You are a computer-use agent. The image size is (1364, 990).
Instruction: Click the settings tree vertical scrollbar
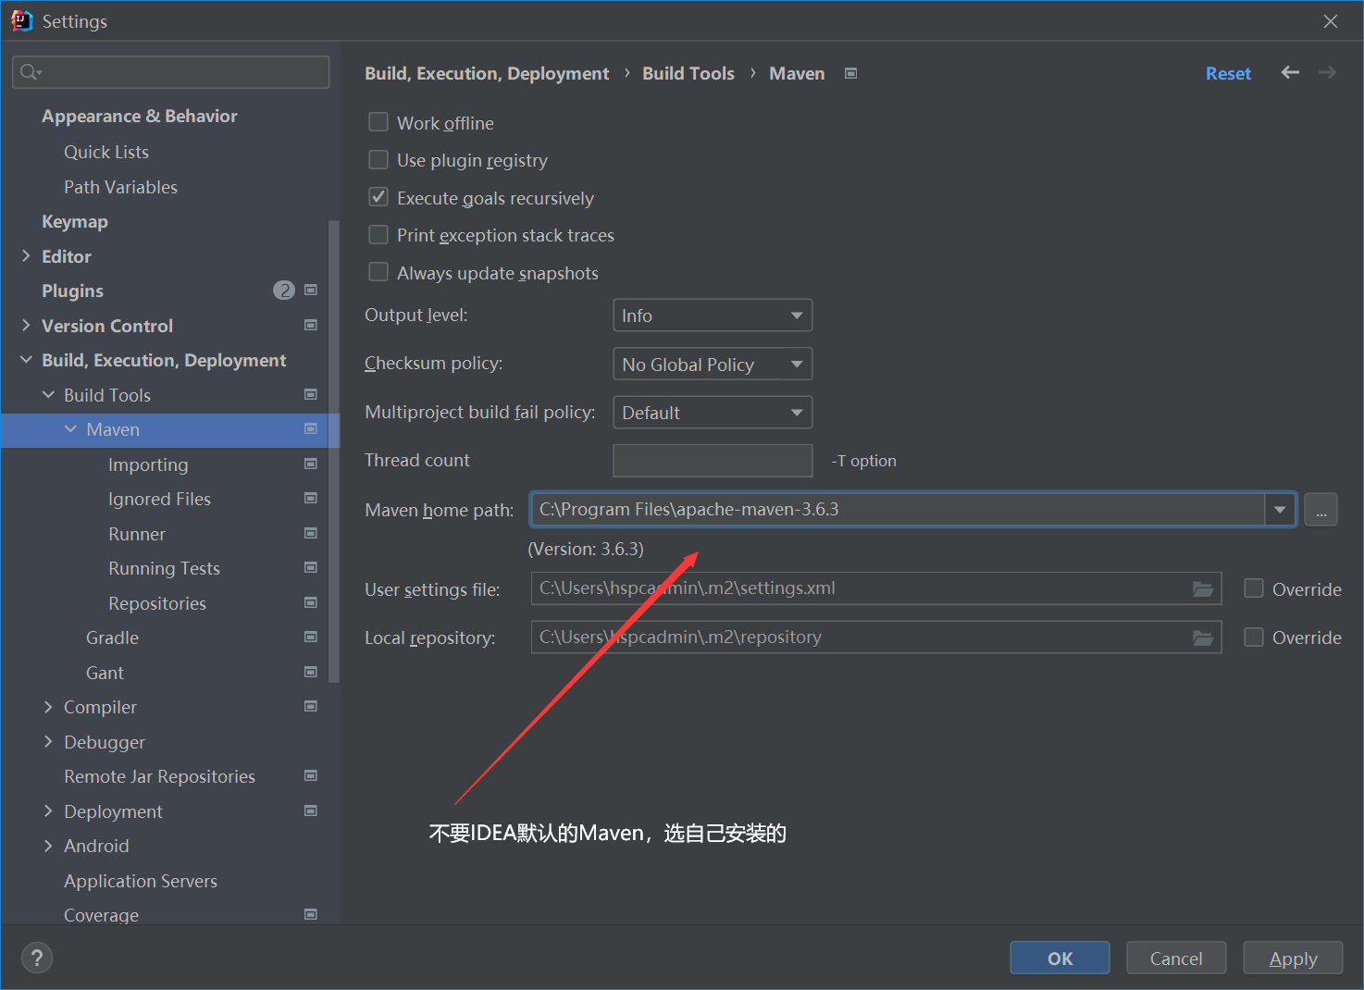click(334, 452)
